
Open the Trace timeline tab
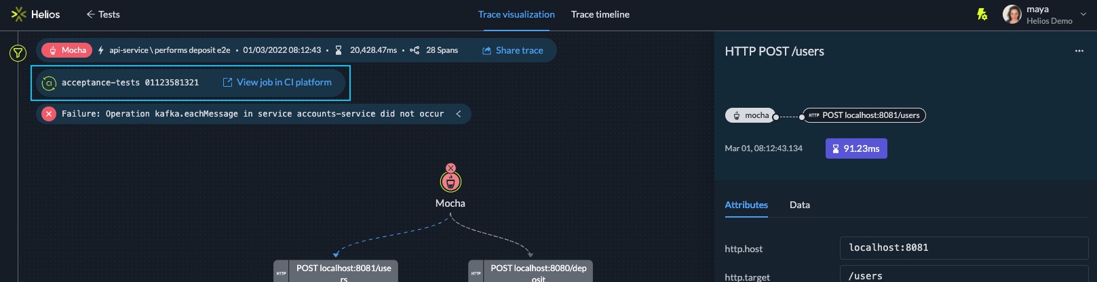click(600, 14)
